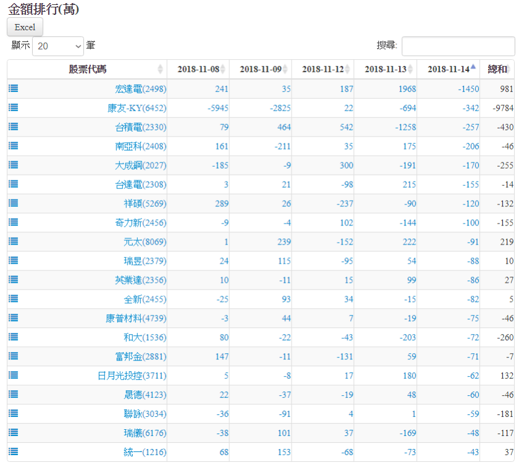Export the table with the Excel button
Viewport: 519px width, 465px height.
(x=25, y=27)
